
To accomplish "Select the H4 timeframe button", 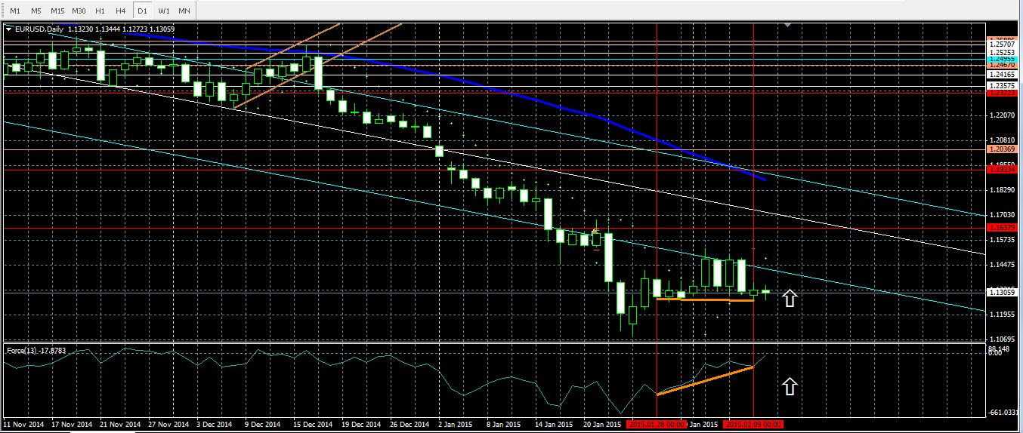I will (121, 11).
